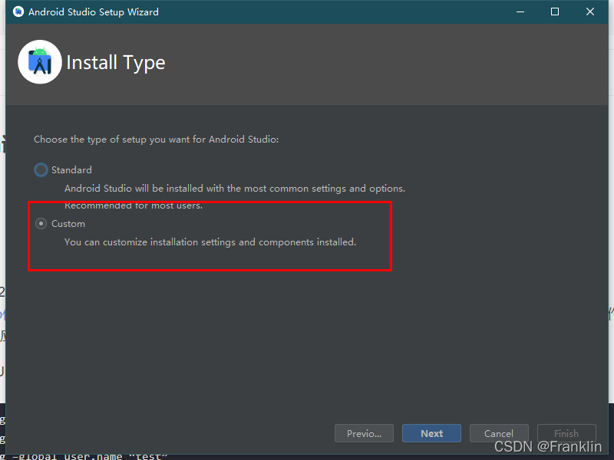The height and width of the screenshot is (460, 614).
Task: Go back with the Previo... button
Action: pyautogui.click(x=364, y=433)
